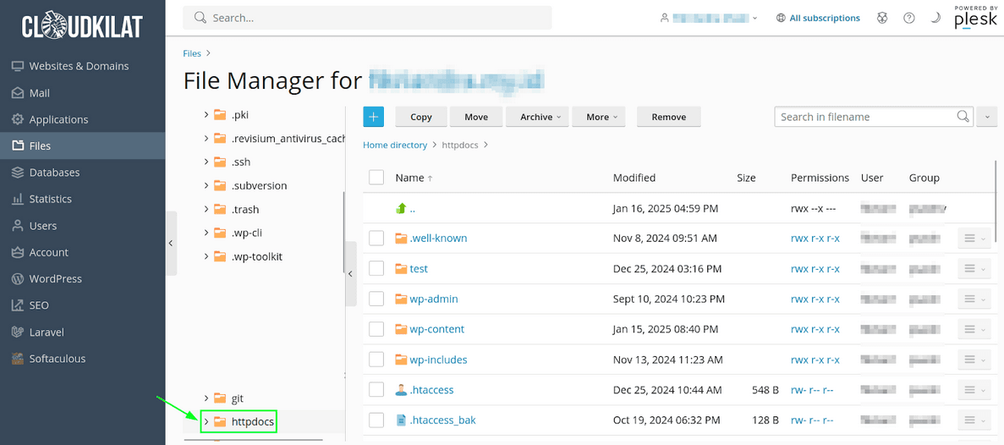
Task: Click the Remove button
Action: [669, 117]
